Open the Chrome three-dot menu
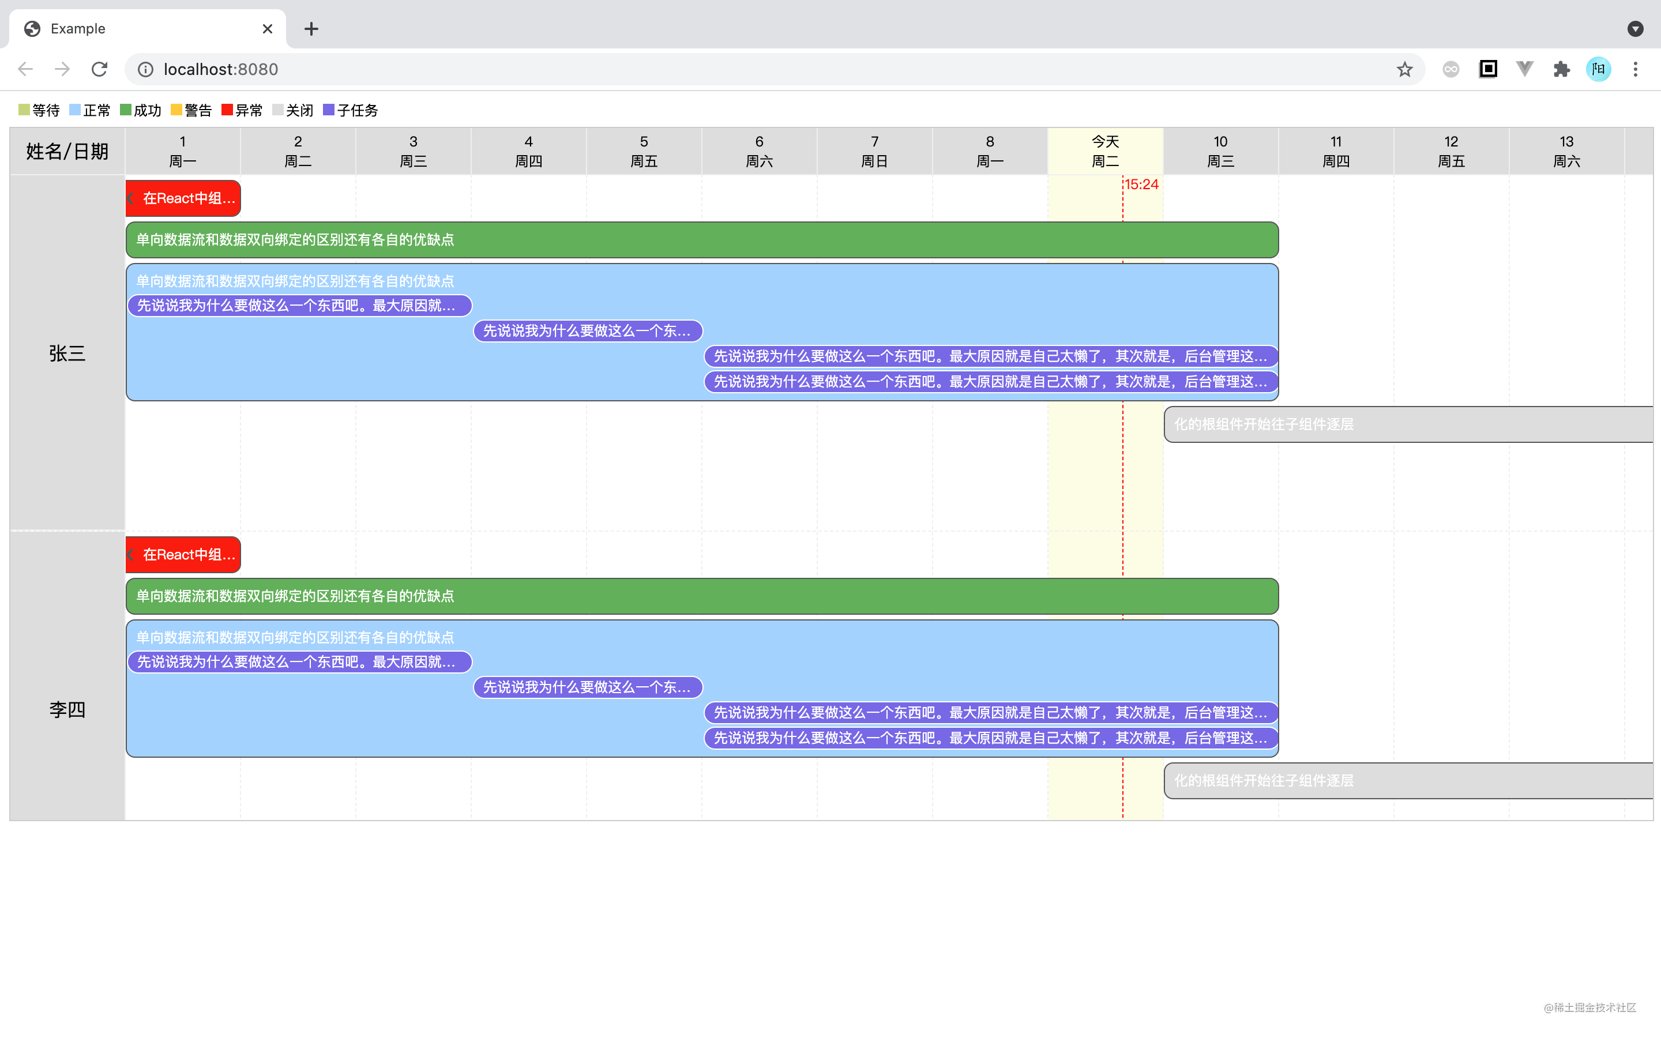The image size is (1661, 1038). (1636, 69)
